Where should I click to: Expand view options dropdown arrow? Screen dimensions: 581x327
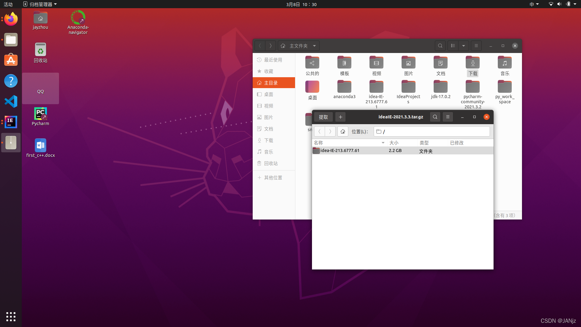(464, 46)
